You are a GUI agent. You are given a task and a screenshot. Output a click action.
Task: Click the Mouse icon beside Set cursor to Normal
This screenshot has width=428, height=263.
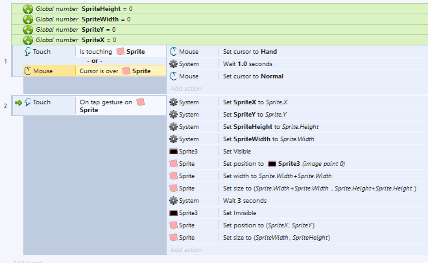[173, 76]
